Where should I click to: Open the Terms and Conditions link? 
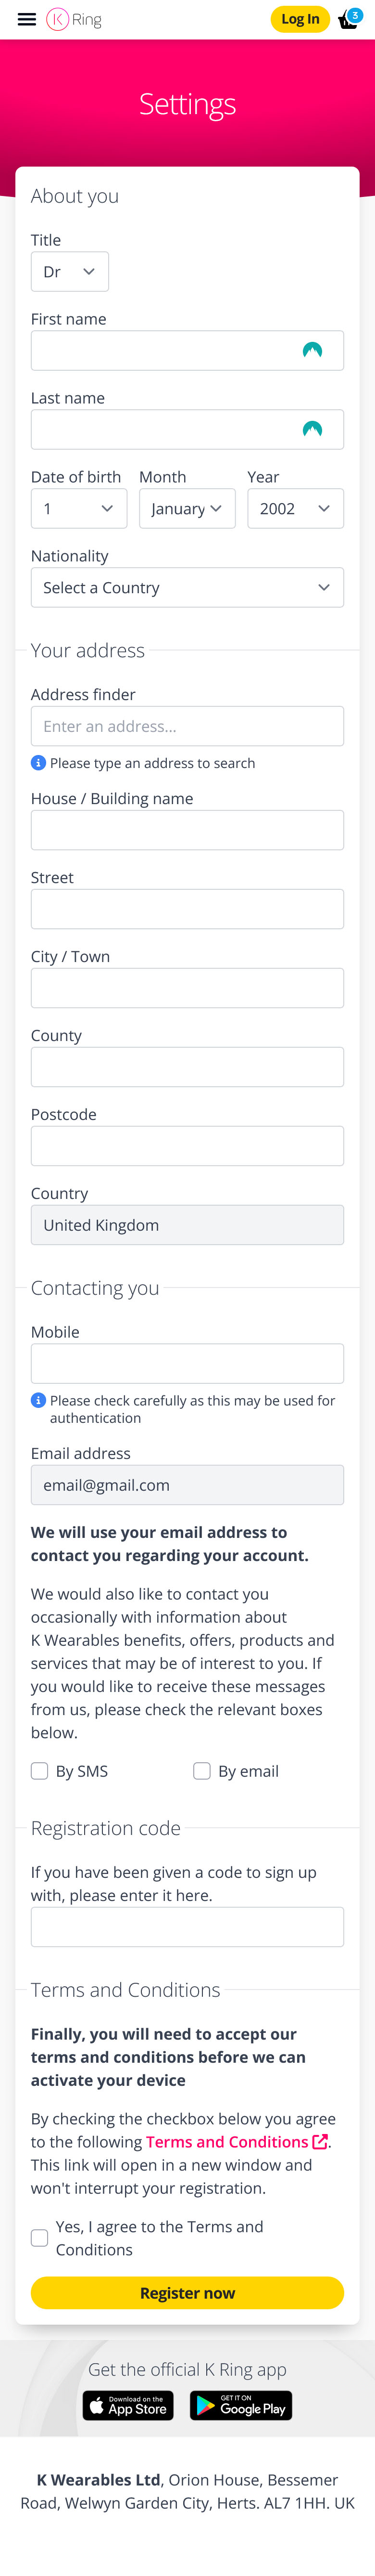coord(227,2141)
